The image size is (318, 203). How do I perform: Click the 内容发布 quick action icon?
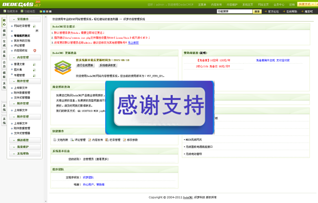point(90,140)
